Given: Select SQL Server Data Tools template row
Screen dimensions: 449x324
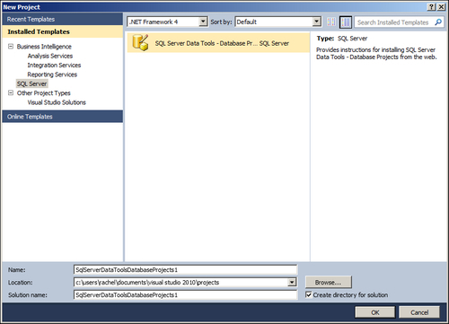Looking at the screenshot, I should (x=218, y=43).
